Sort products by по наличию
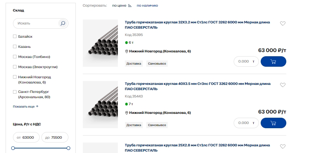Image resolution: width=327 pixels, height=153 pixels. [x=147, y=6]
